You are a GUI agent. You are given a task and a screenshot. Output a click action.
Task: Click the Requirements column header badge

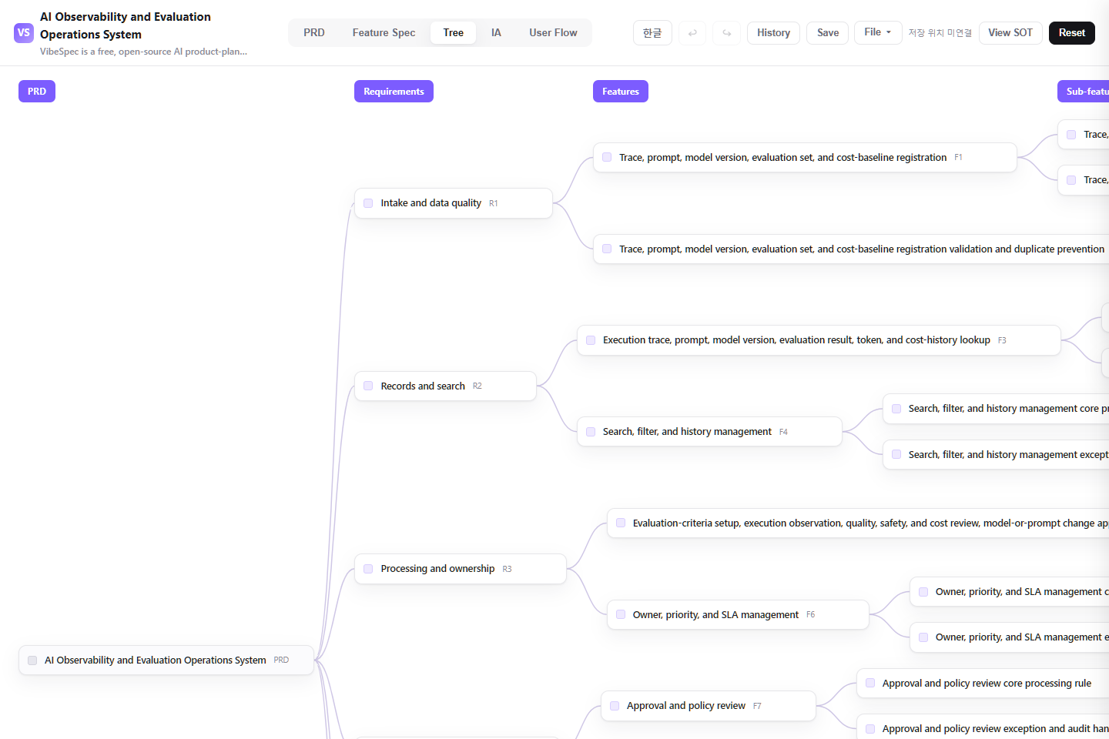click(x=394, y=92)
